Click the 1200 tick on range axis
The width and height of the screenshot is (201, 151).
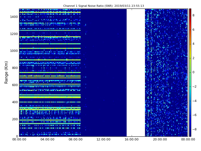pyautogui.click(x=14, y=34)
